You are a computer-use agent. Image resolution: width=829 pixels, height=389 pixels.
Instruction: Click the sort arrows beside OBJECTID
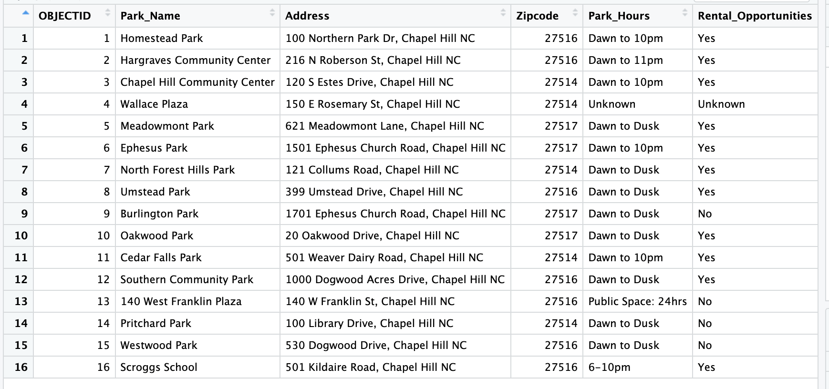click(107, 13)
